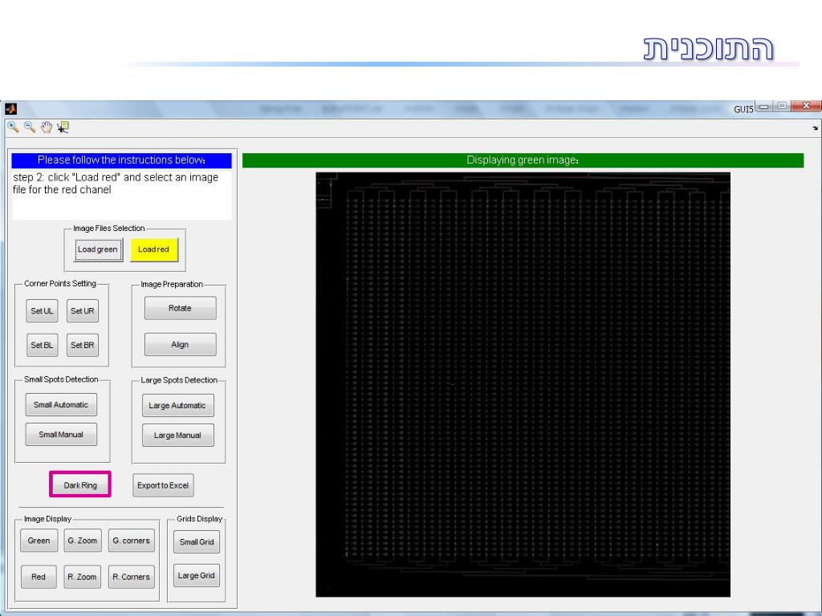822x616 pixels.
Task: Click the 'Displaying green image:' header bar
Action: click(x=523, y=160)
